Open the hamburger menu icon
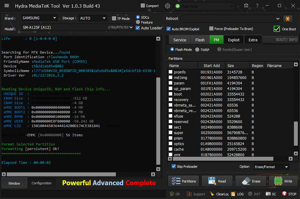The width and height of the screenshot is (300, 199). tap(7, 6)
